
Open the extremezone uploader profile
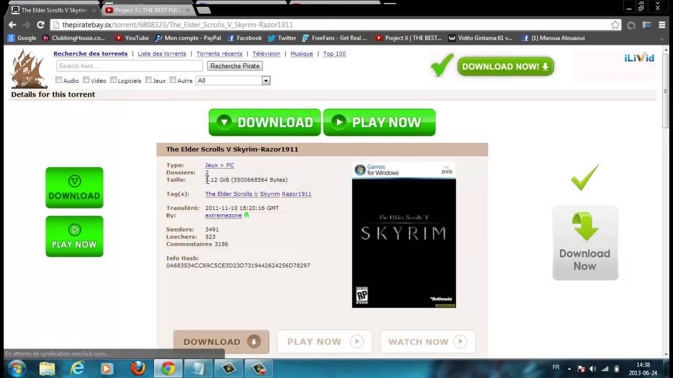(223, 215)
